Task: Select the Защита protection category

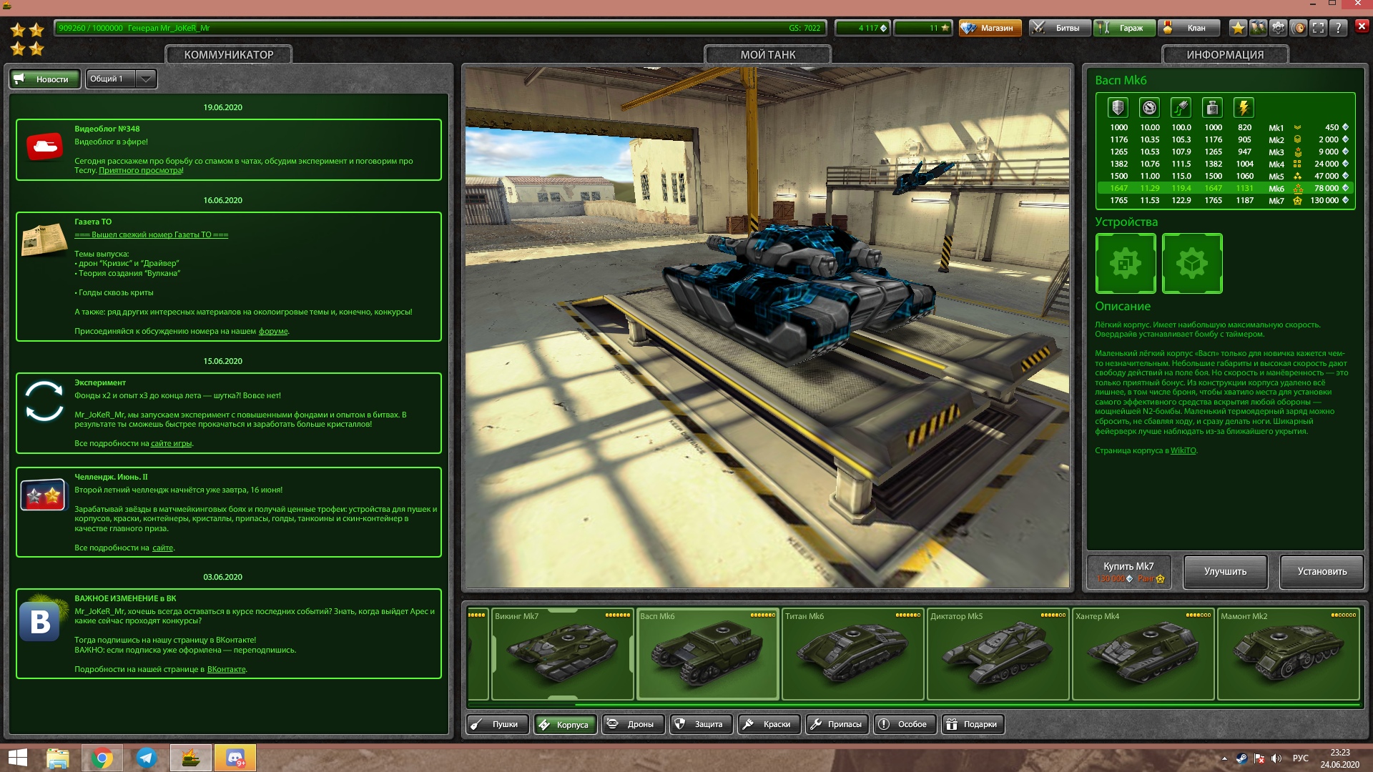Action: [x=701, y=724]
